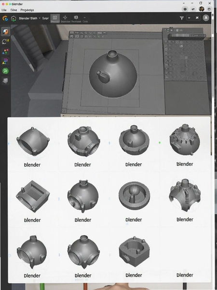Click the book panel toolbar icon
The image size is (217, 290).
76,18
